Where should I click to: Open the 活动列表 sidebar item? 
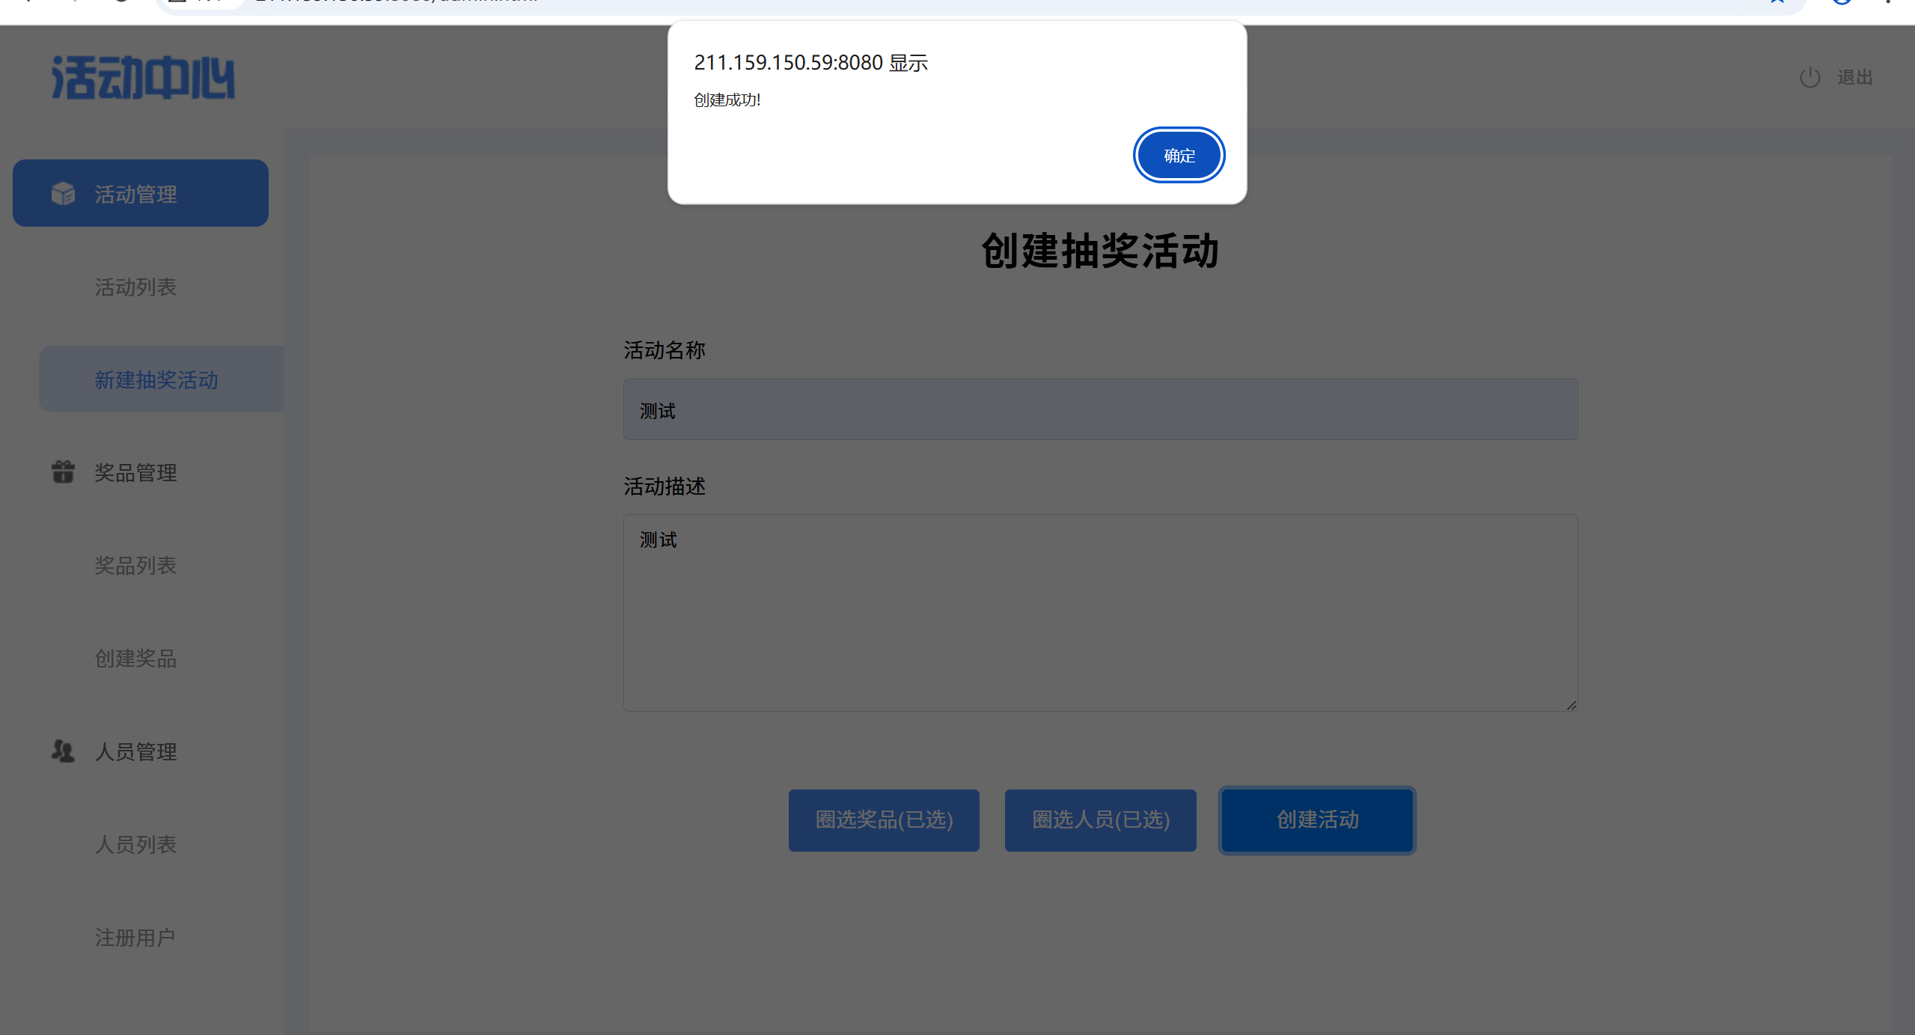[135, 287]
